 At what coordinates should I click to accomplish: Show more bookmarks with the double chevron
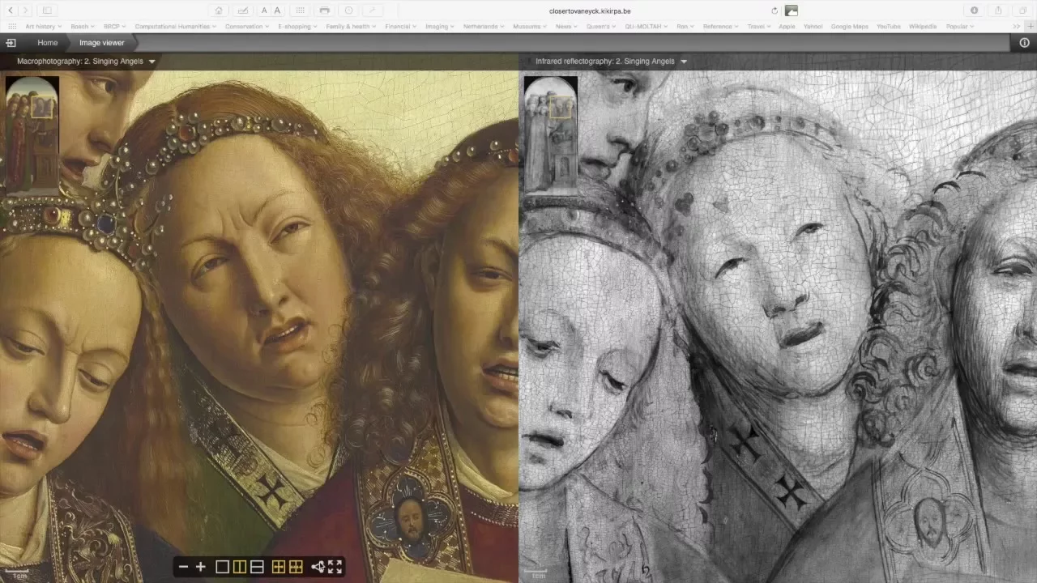coord(1016,27)
